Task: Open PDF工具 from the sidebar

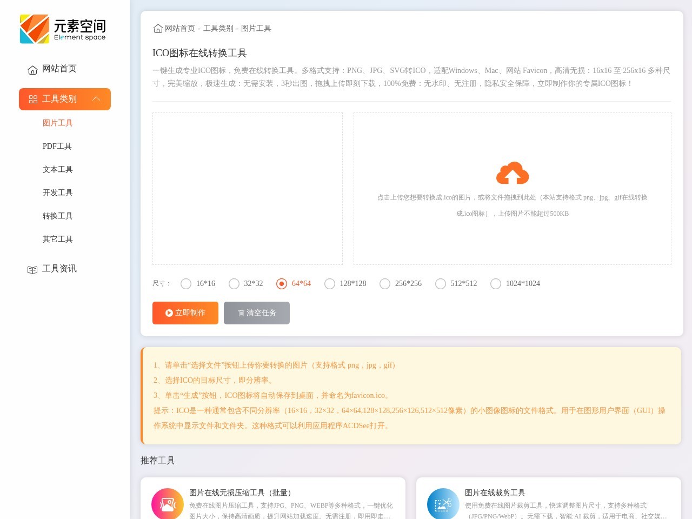Action: point(57,146)
